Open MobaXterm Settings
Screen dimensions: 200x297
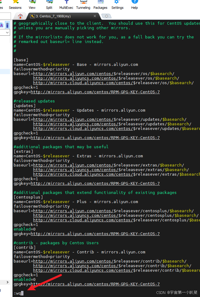[x=118, y=5]
